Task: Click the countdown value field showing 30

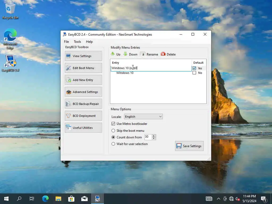Action: [x=148, y=137]
